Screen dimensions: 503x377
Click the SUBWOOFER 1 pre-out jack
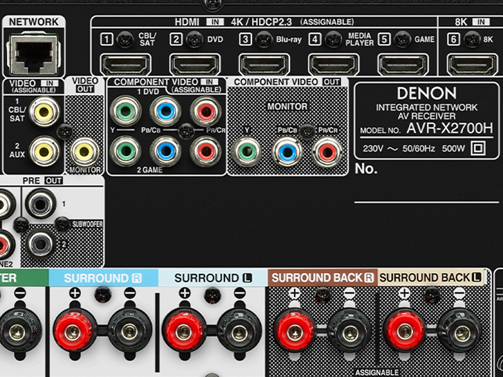pos(41,204)
